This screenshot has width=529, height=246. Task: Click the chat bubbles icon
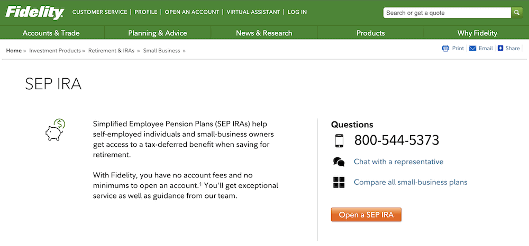coord(339,162)
